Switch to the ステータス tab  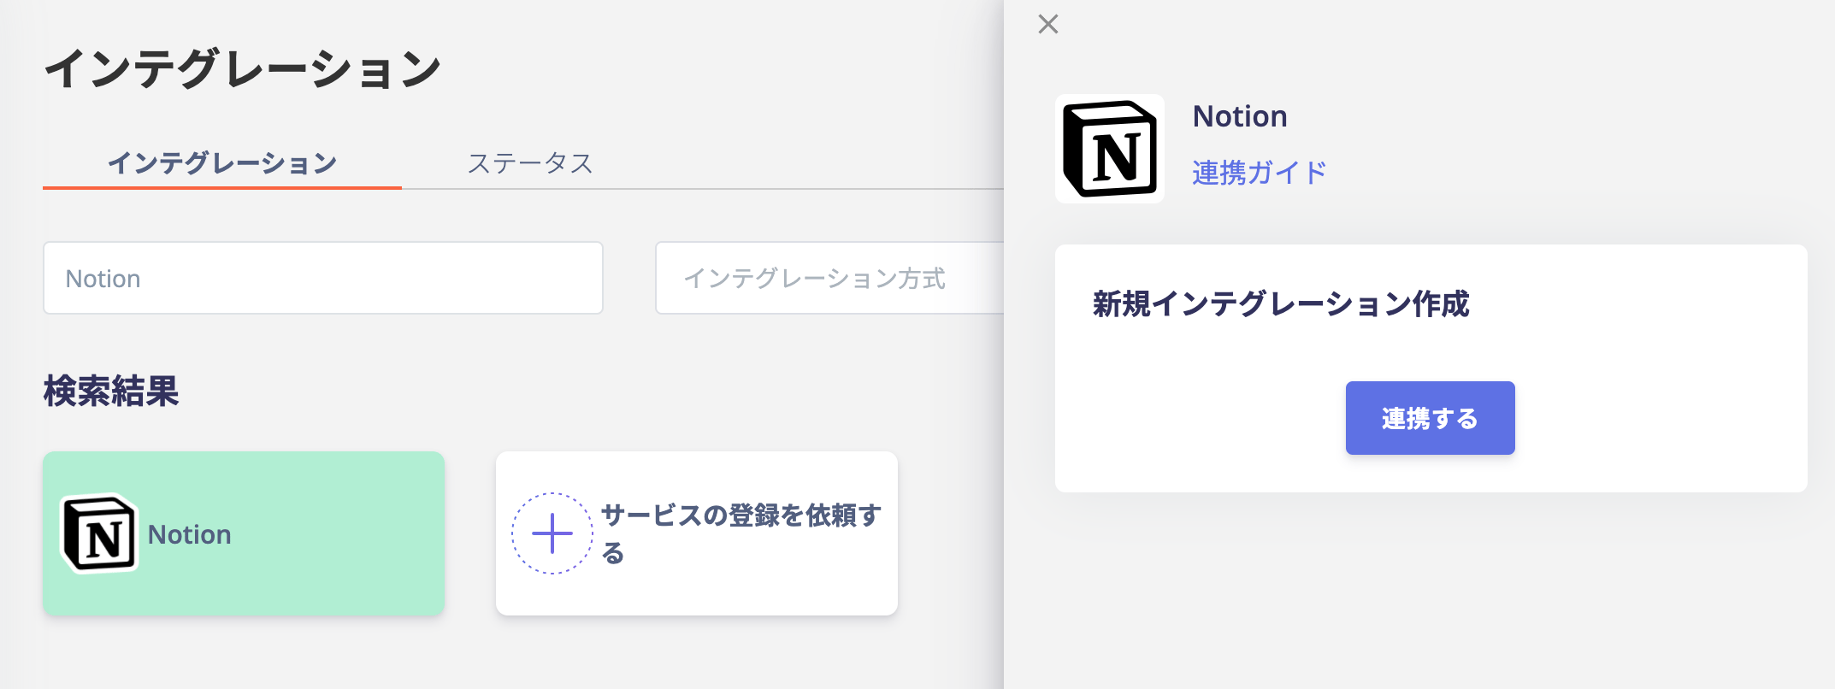coord(530,162)
